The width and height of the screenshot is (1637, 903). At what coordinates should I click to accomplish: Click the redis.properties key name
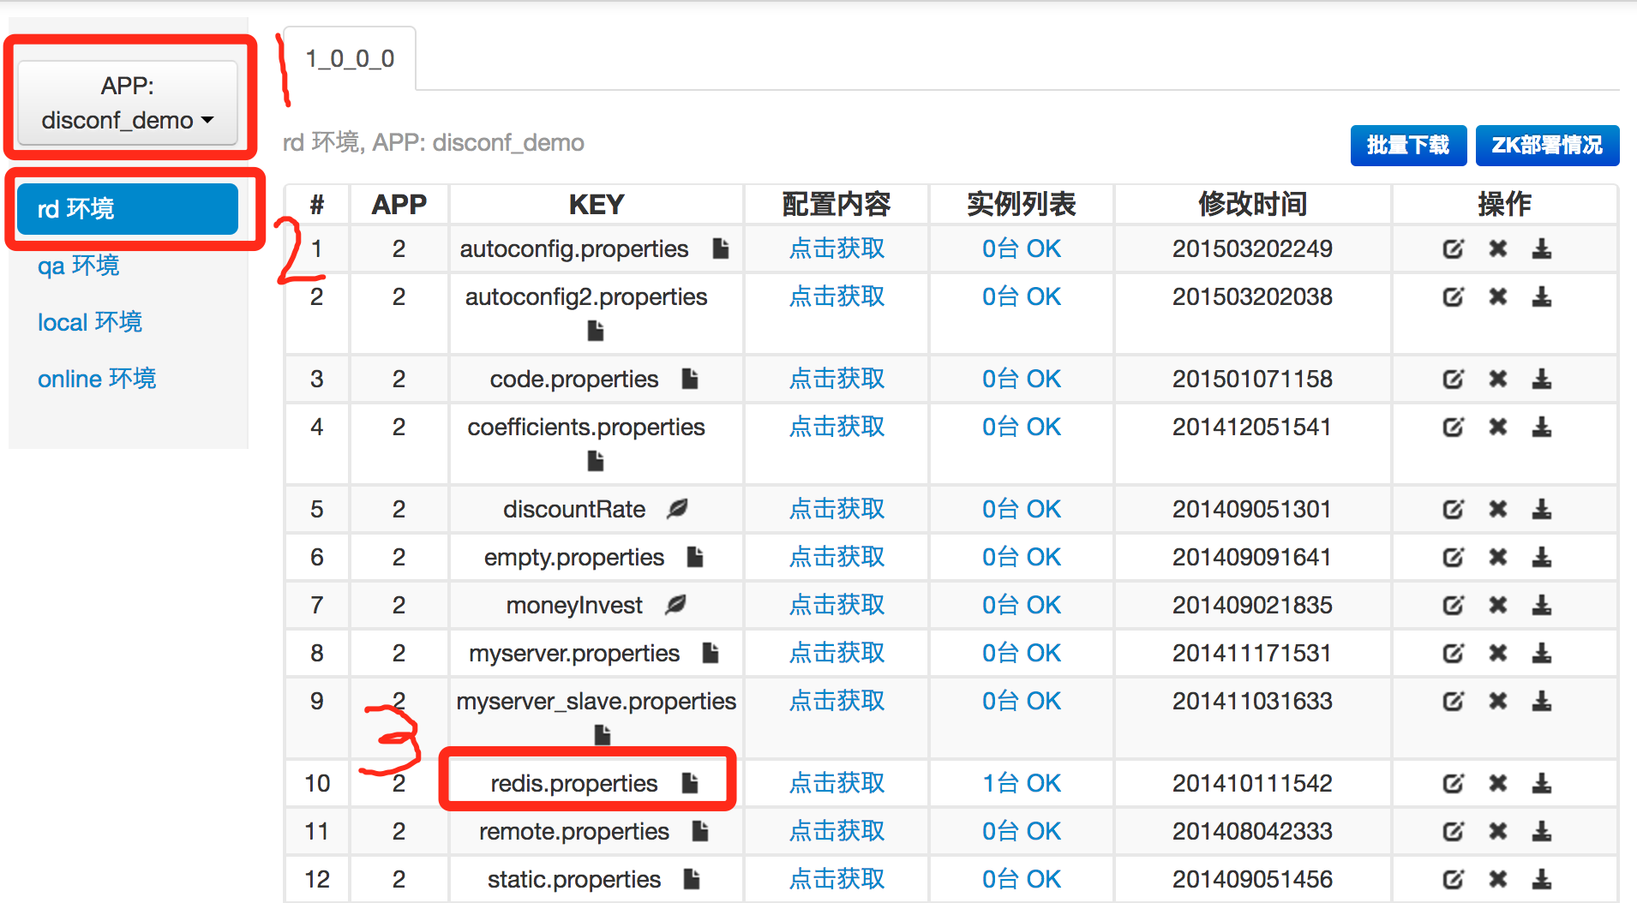(x=574, y=784)
